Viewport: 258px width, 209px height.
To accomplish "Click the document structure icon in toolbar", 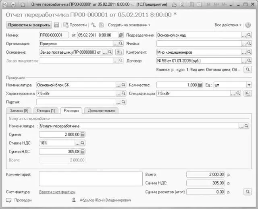I will 101,25.
